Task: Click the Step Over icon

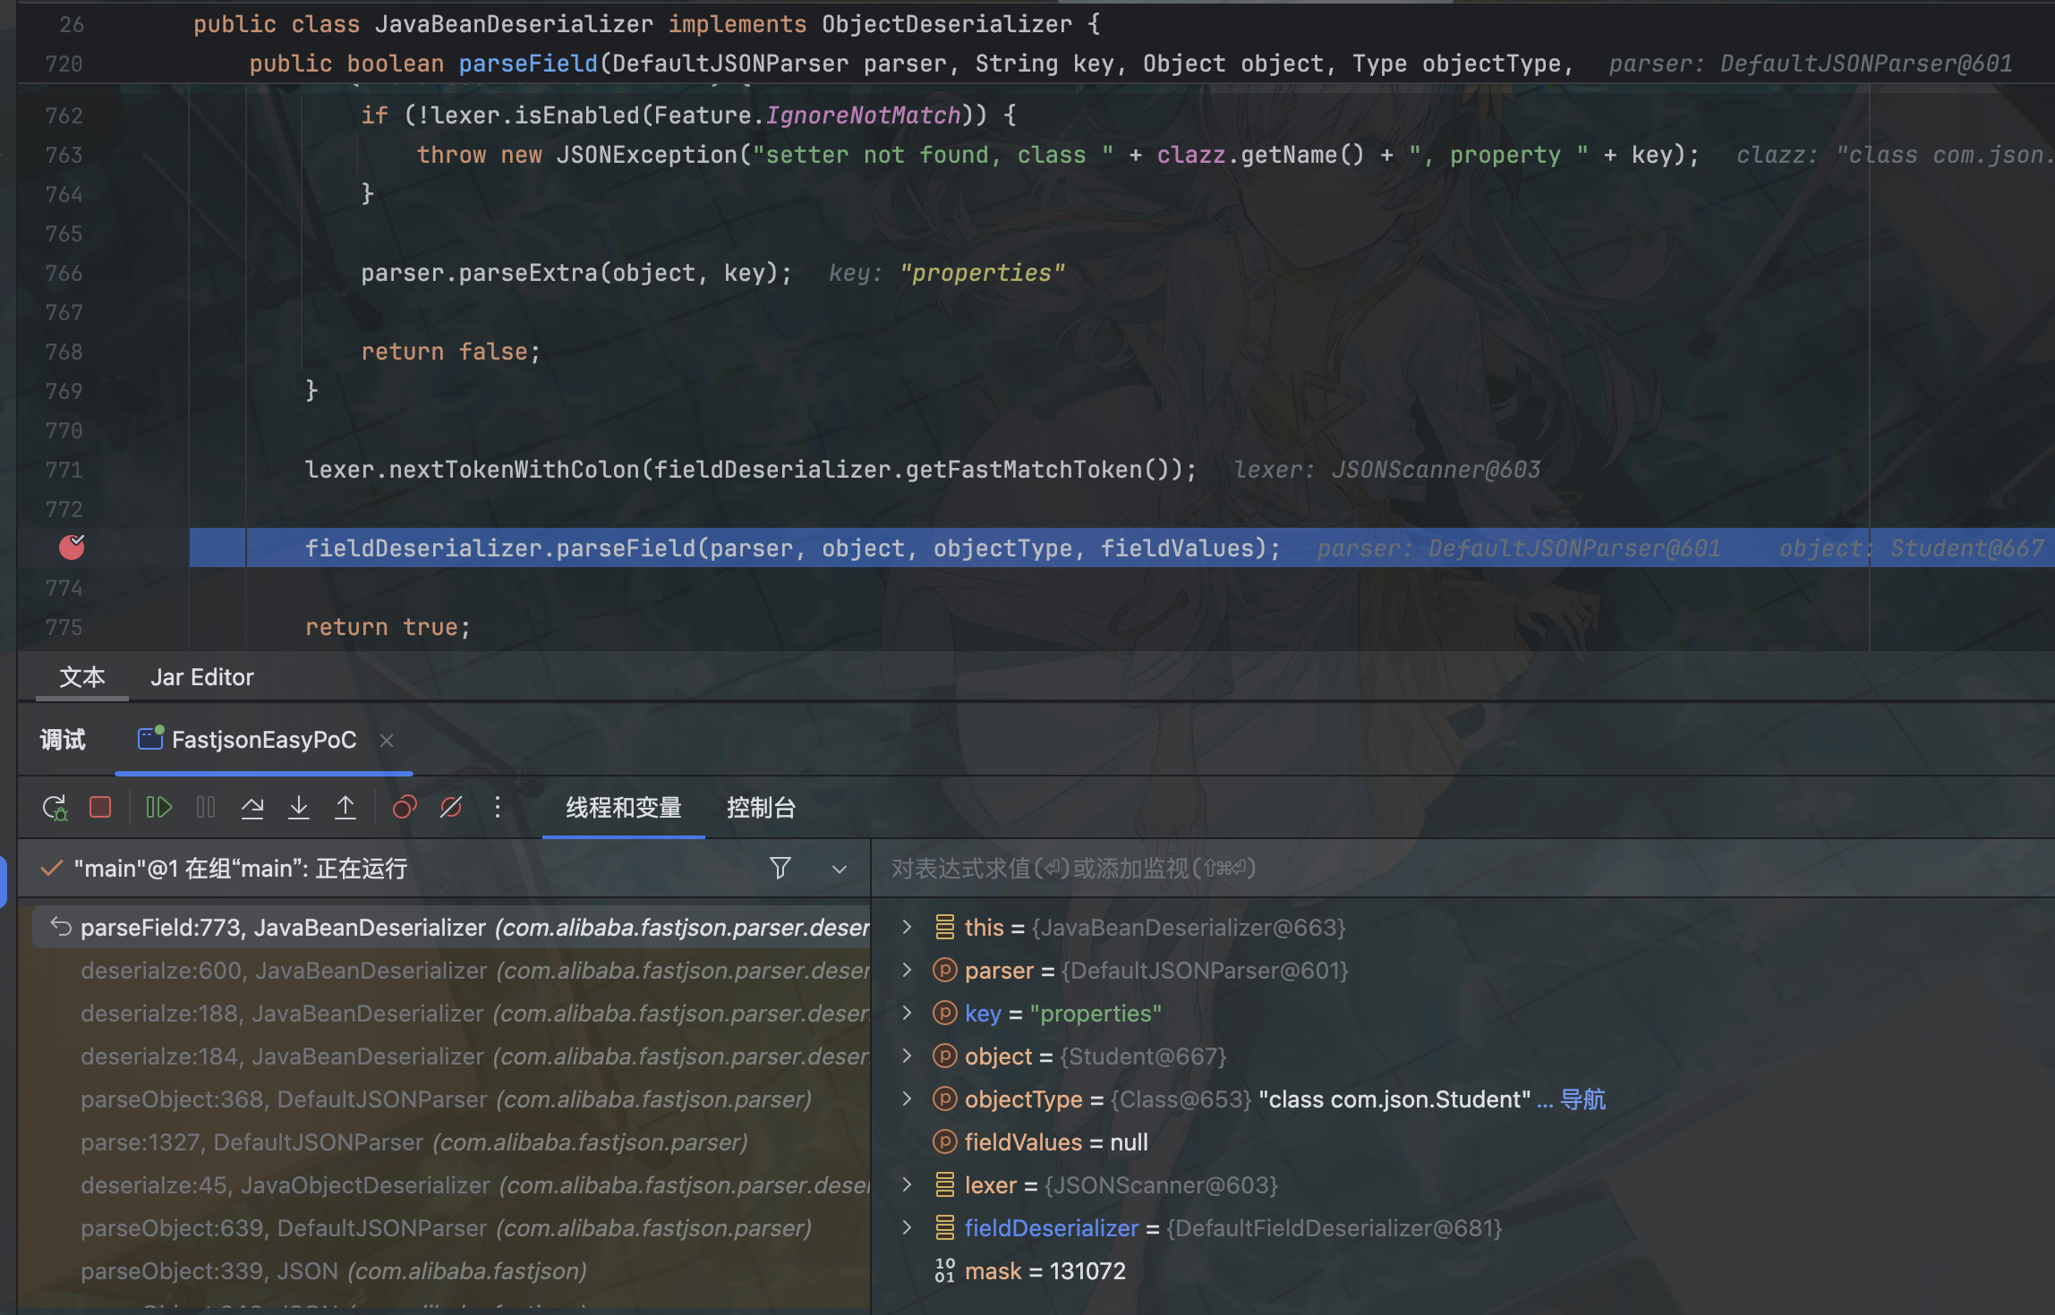Action: (x=252, y=808)
